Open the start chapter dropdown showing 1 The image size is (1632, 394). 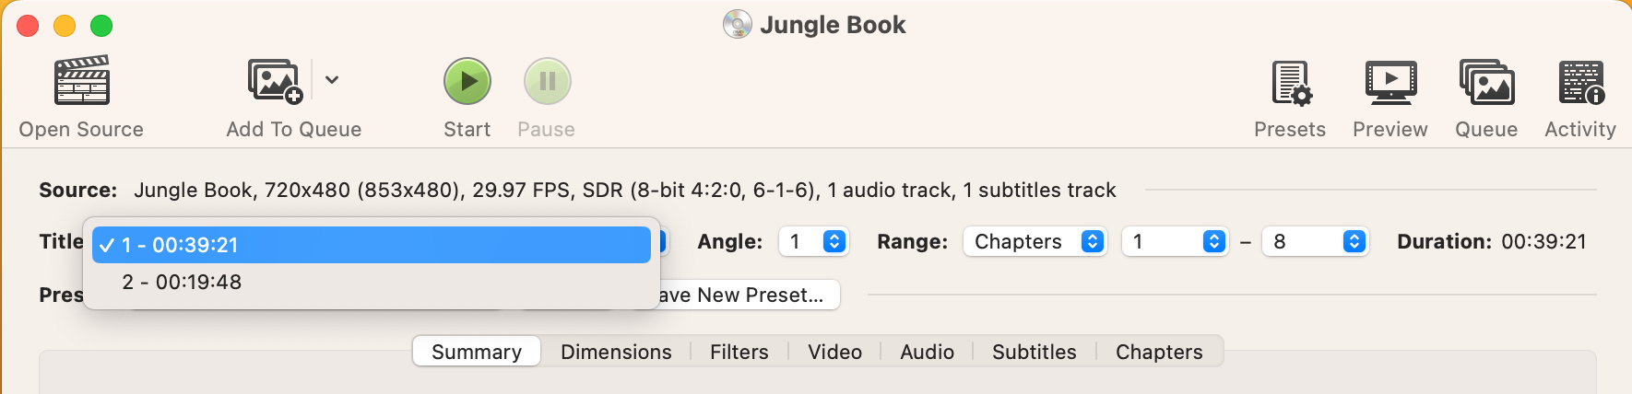(x=1176, y=241)
